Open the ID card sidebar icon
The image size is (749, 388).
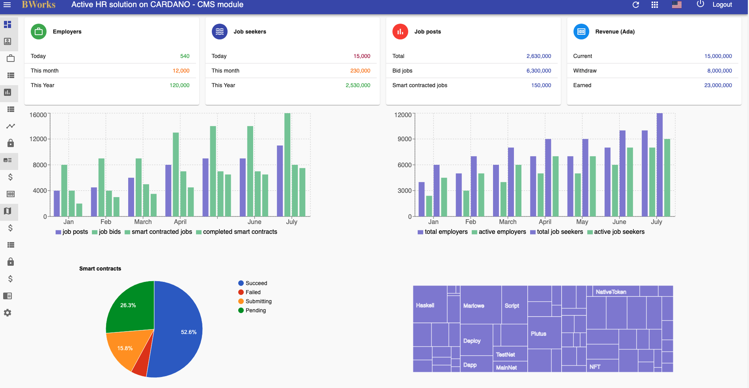[x=7, y=160]
